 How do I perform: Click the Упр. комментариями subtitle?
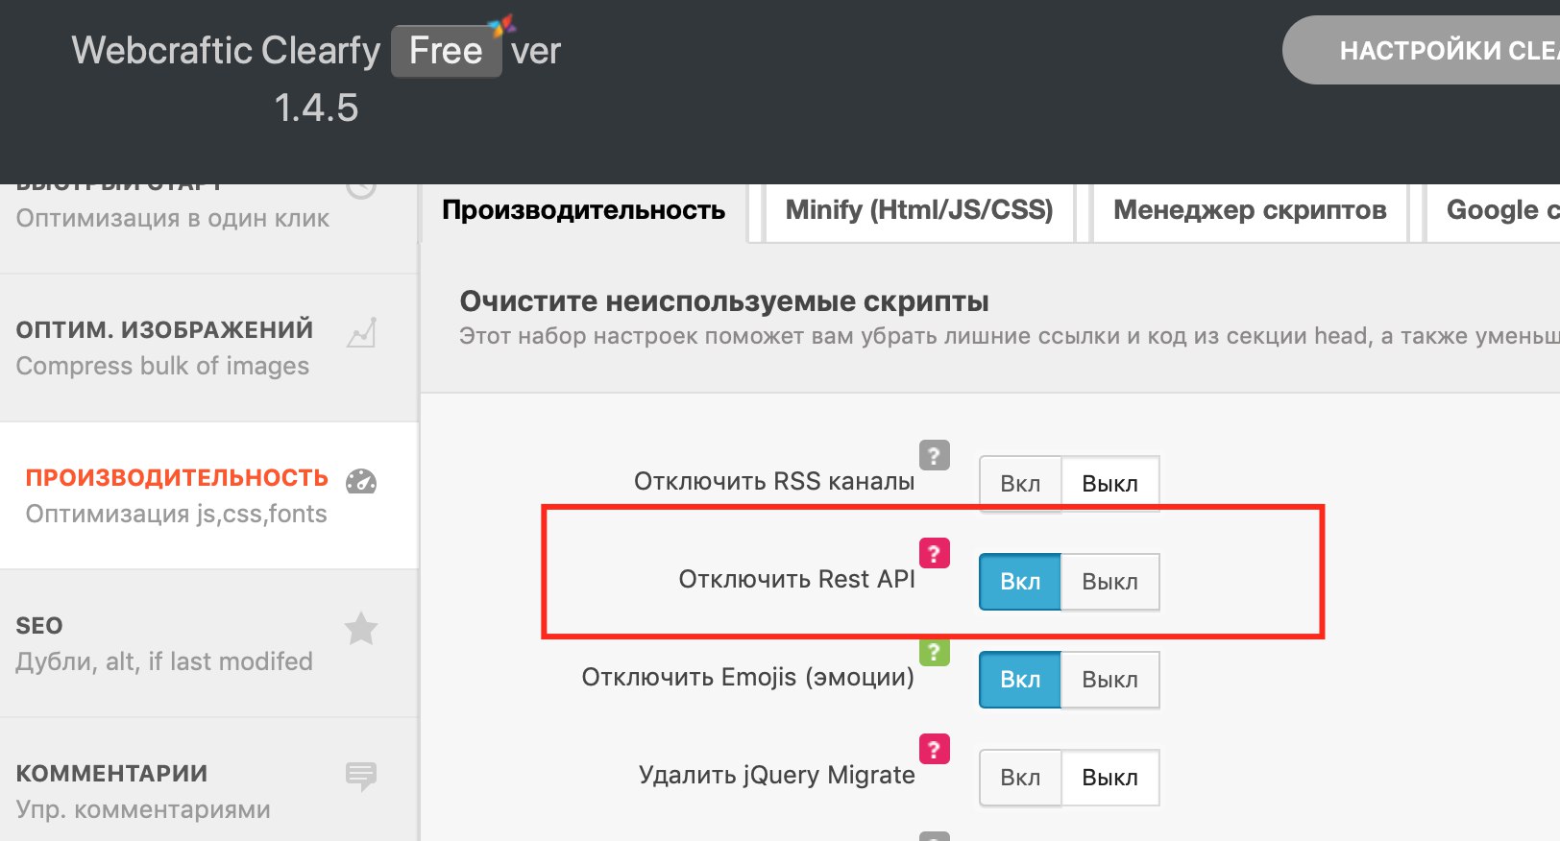pyautogui.click(x=143, y=809)
